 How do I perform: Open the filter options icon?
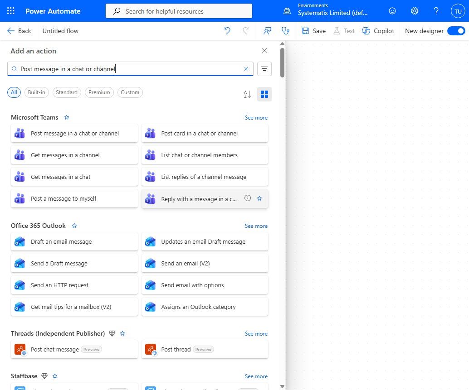coord(264,69)
